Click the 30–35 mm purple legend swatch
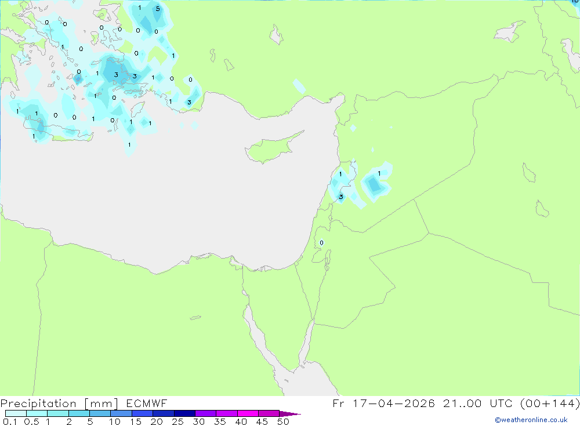This screenshot has width=580, height=425. (206, 413)
